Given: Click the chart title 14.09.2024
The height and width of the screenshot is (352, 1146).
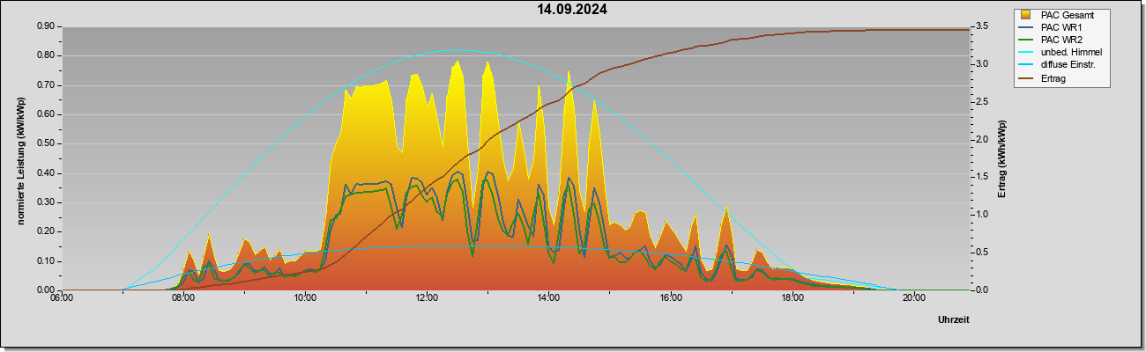Looking at the screenshot, I should [x=572, y=11].
